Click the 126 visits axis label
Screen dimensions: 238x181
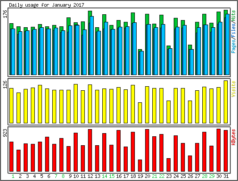[x=5, y=84]
